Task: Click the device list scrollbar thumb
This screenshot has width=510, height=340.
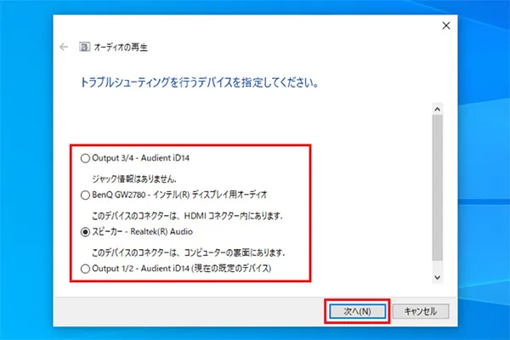Action: click(x=437, y=187)
